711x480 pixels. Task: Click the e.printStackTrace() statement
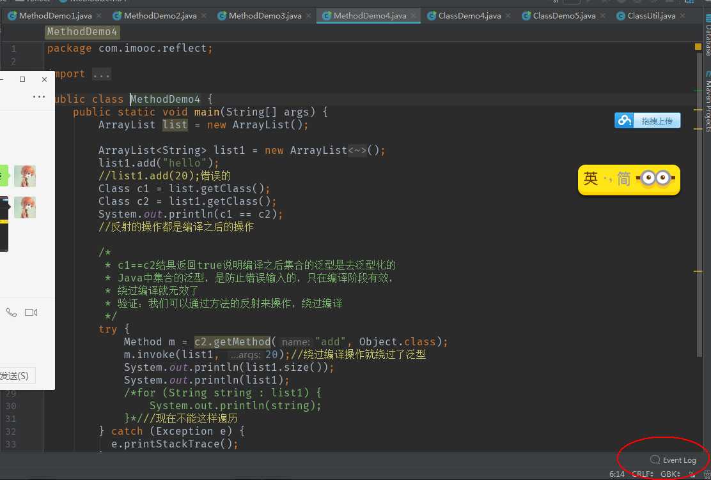click(175, 444)
